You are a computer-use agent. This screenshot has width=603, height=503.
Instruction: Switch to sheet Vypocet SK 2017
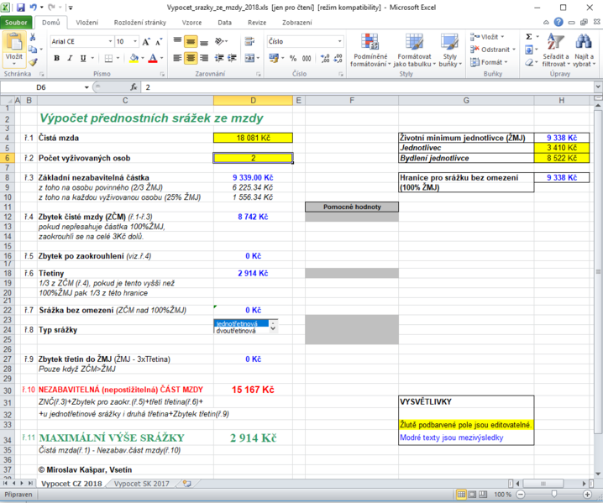tap(142, 484)
